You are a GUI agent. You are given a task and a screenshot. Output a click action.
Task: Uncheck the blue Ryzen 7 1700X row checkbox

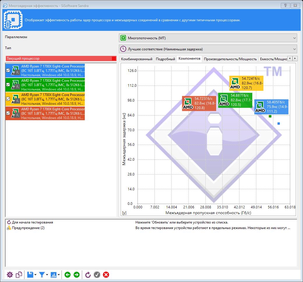tap(8, 70)
